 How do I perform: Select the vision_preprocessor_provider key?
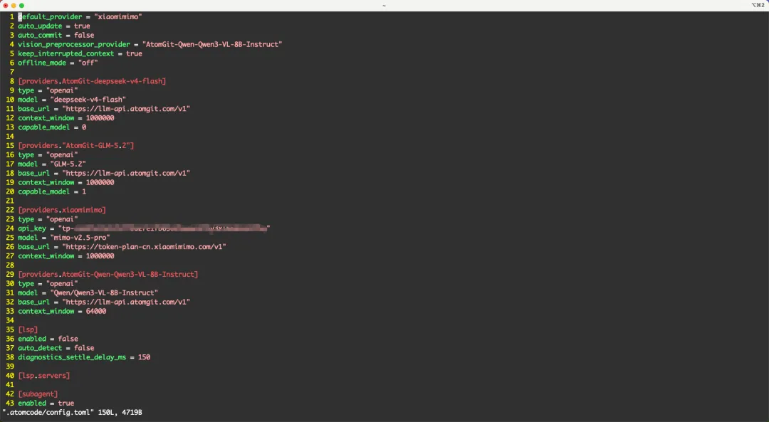click(x=74, y=45)
